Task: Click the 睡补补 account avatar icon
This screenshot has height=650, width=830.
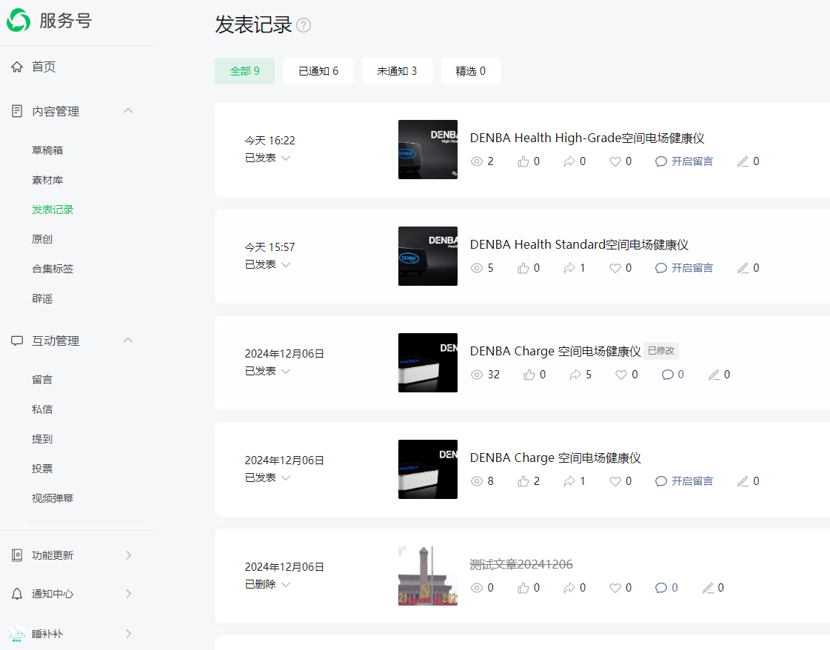Action: (17, 634)
